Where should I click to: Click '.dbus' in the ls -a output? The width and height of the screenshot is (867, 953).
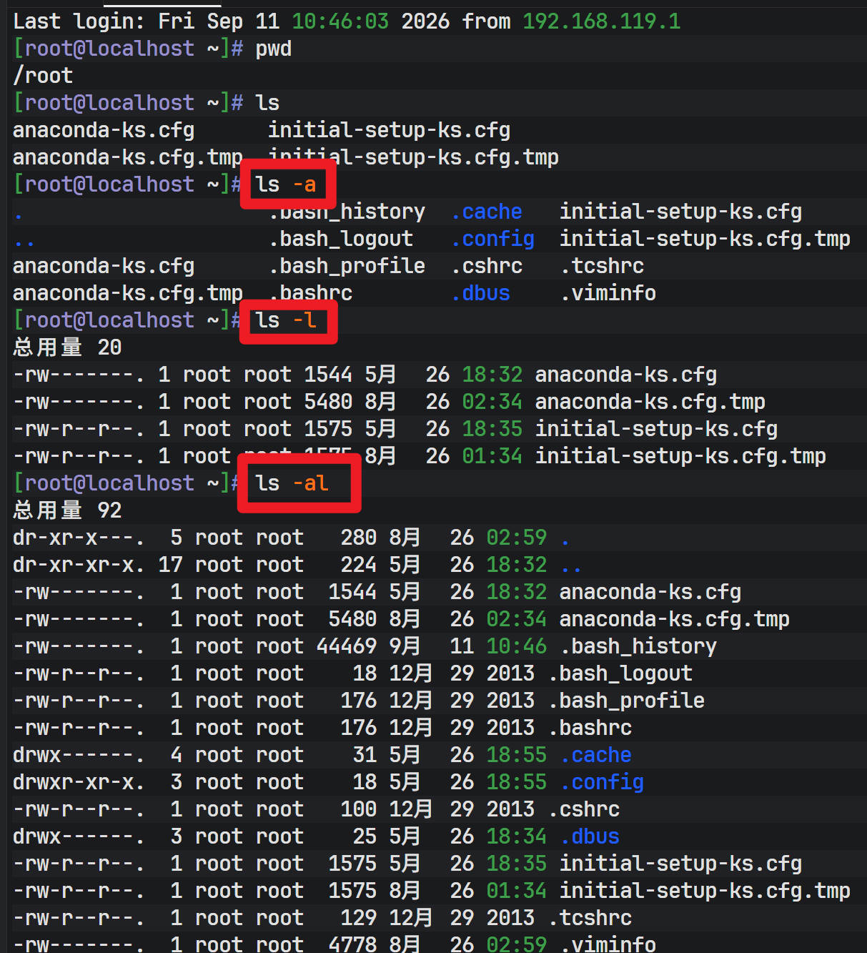click(x=481, y=293)
